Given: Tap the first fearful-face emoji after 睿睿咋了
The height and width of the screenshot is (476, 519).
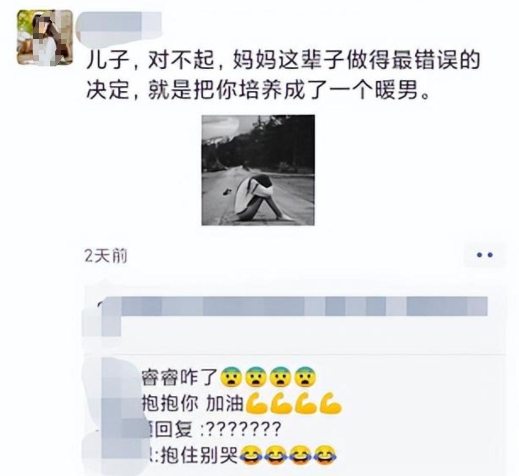Looking at the screenshot, I should (232, 377).
